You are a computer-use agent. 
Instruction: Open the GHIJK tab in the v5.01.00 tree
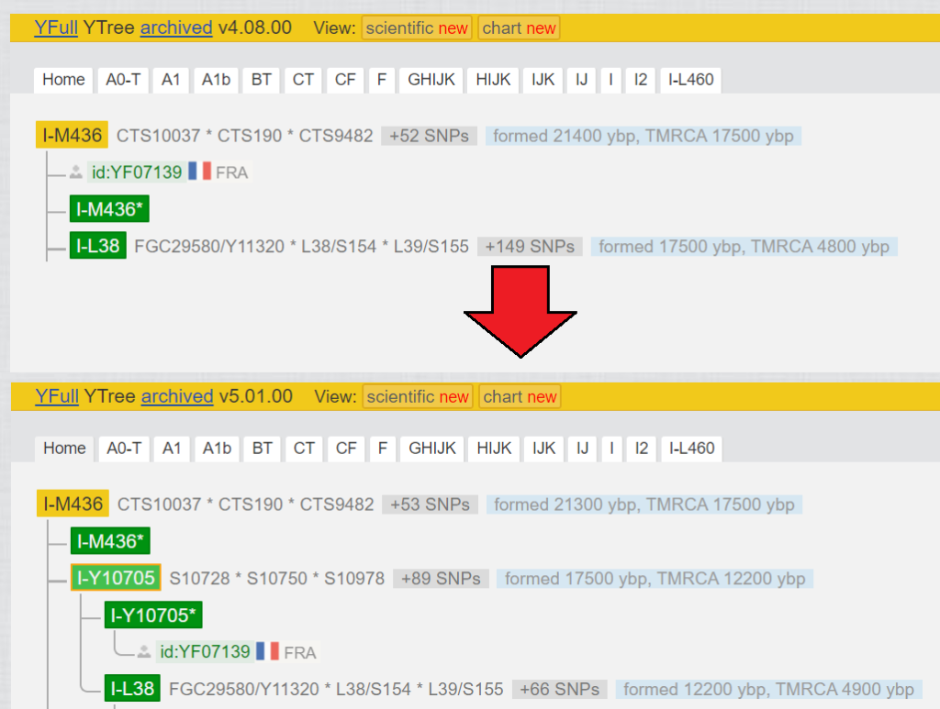click(433, 449)
